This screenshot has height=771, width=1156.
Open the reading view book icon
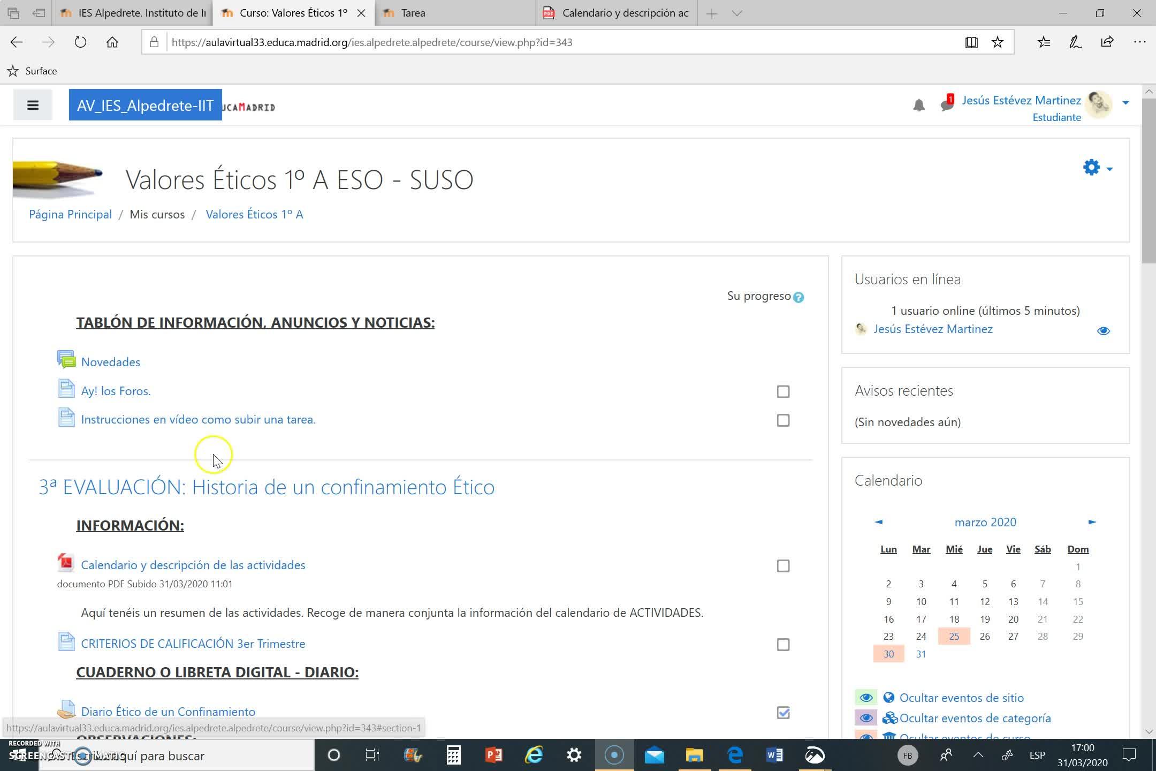(971, 42)
